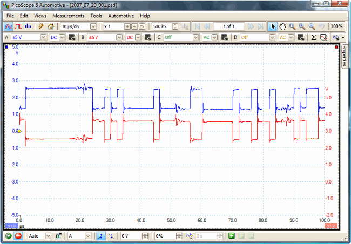Screen dimensions: 351x244
Task: Start capture with green Go button
Action: (x=8, y=236)
